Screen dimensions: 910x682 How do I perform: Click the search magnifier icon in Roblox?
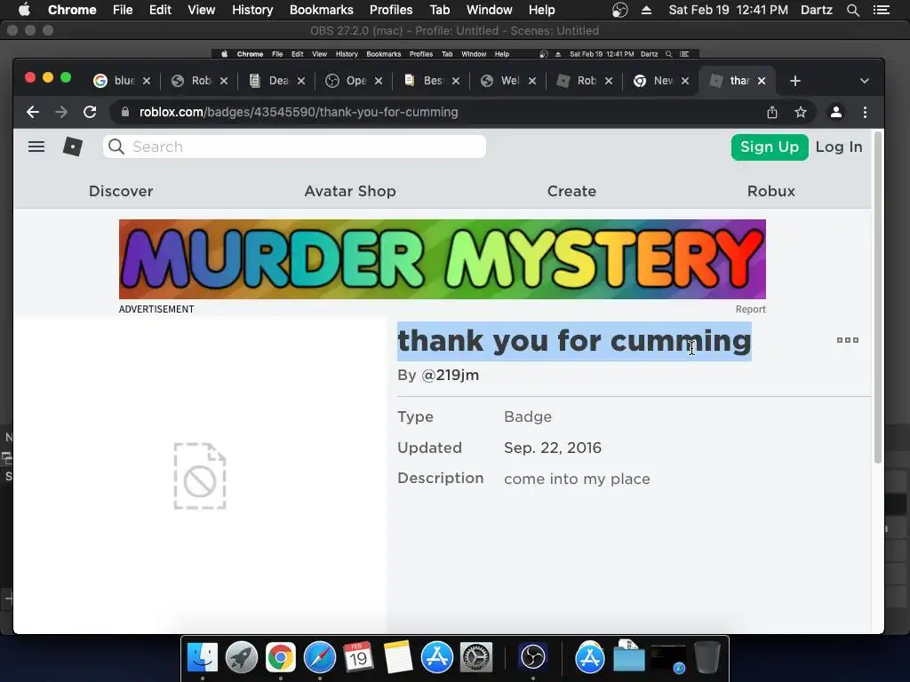point(116,147)
